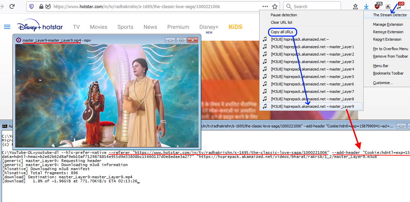Image resolution: width=410 pixels, height=202 pixels.
Task: Click the mpv window title icon
Action: 18,40
